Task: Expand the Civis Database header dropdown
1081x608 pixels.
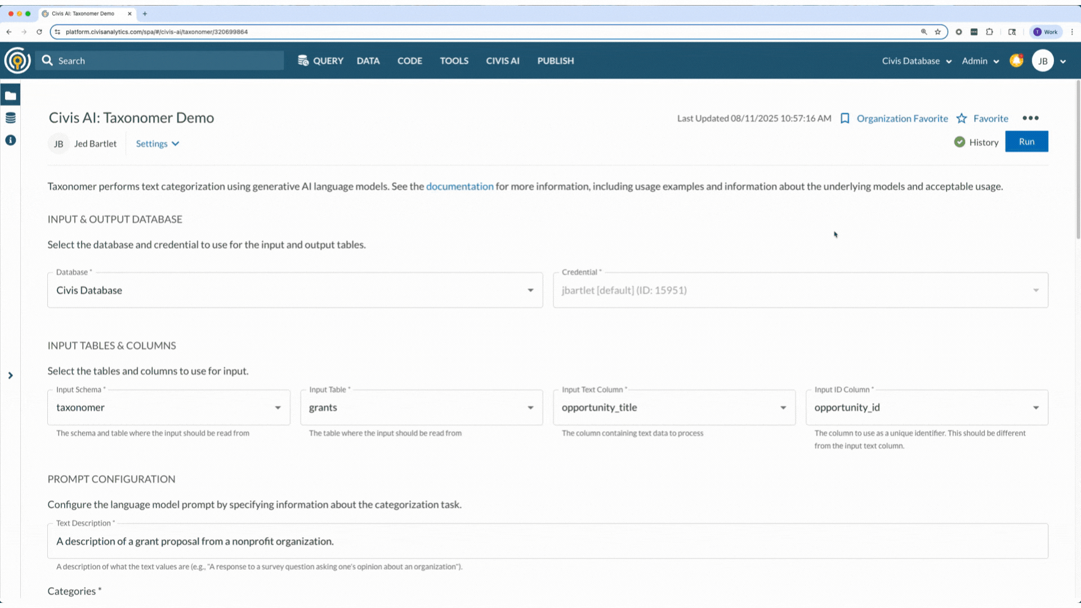Action: click(917, 61)
